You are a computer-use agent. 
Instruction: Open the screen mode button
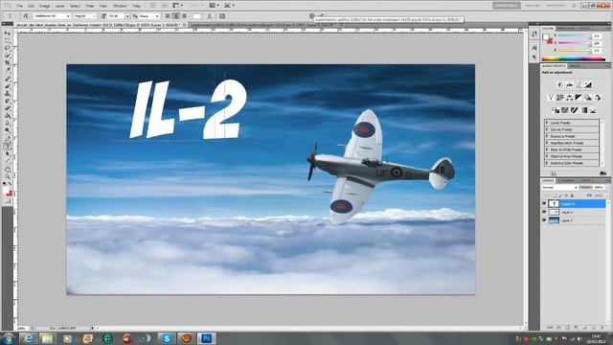tap(229, 6)
